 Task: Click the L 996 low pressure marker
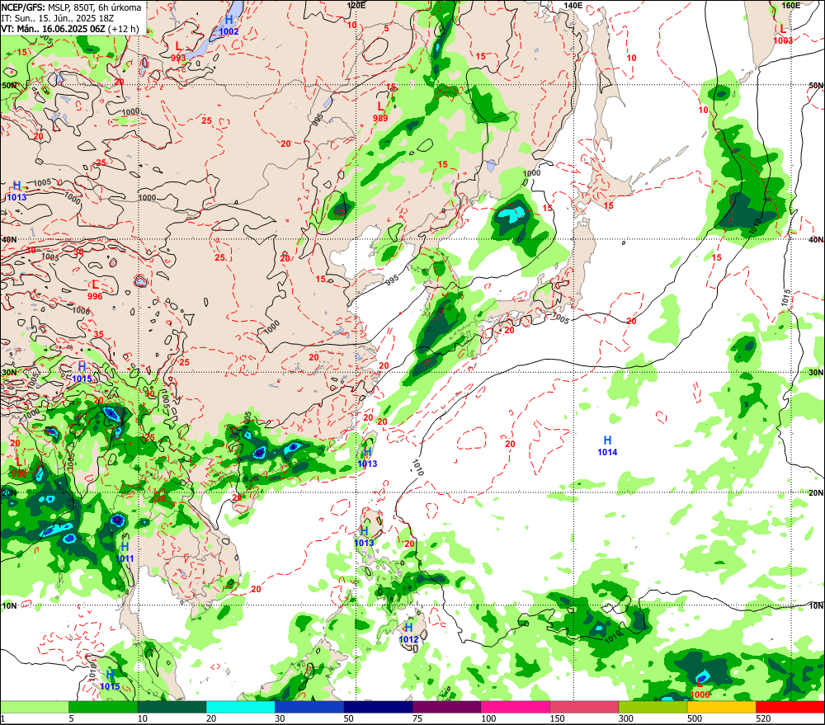tap(95, 290)
